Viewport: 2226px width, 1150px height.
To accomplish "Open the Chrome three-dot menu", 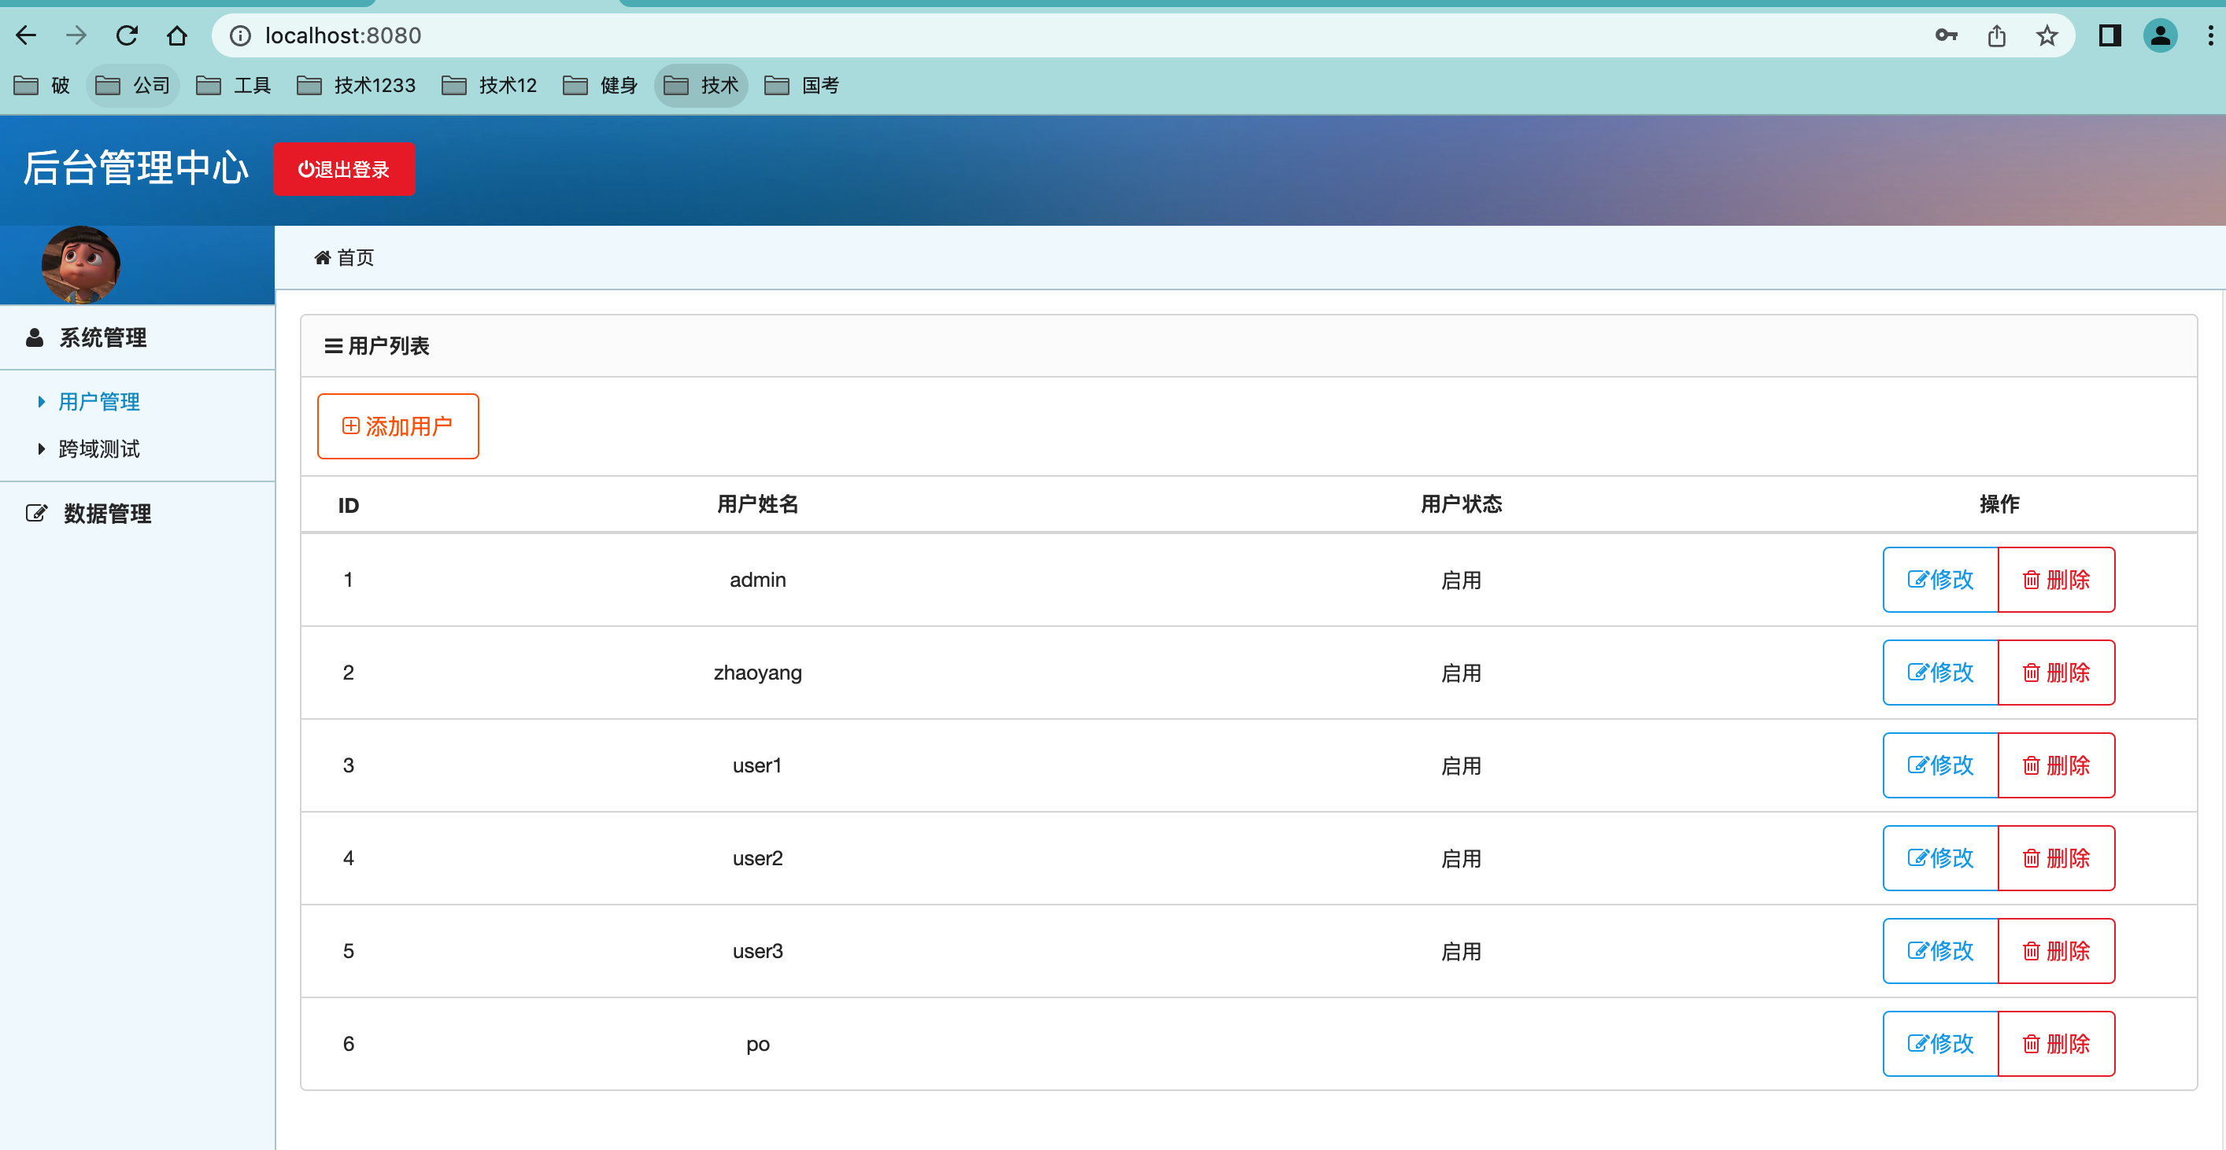I will pyautogui.click(x=2209, y=35).
